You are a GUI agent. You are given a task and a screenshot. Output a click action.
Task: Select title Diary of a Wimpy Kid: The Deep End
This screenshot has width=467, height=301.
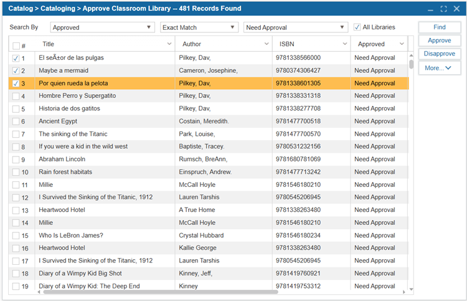[x=89, y=286]
